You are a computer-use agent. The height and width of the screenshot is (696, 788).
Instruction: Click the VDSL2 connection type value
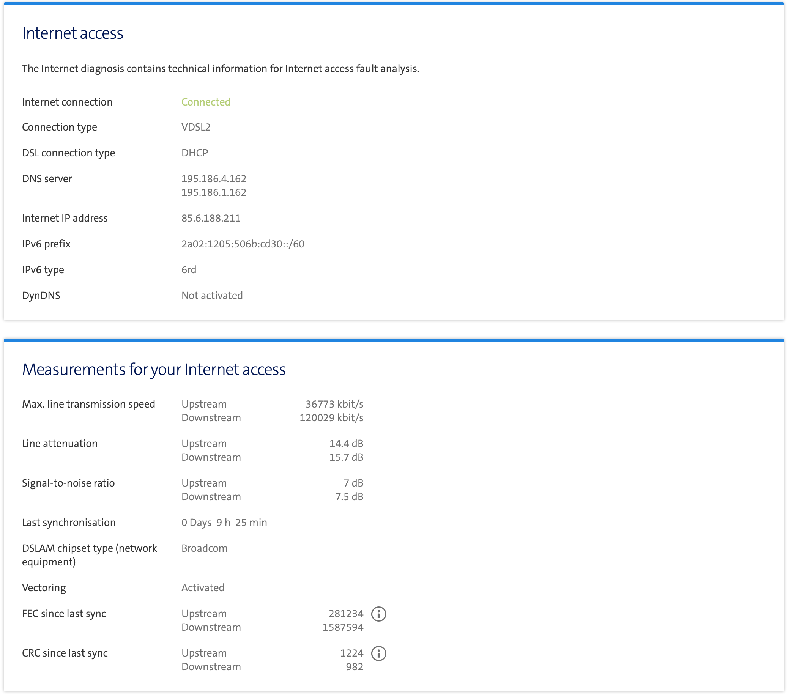tap(197, 127)
